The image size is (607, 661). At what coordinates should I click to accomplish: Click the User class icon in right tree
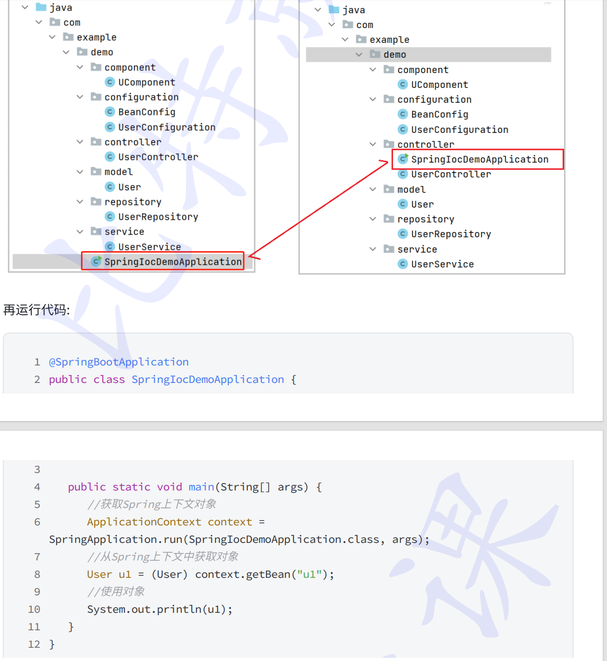pos(403,204)
